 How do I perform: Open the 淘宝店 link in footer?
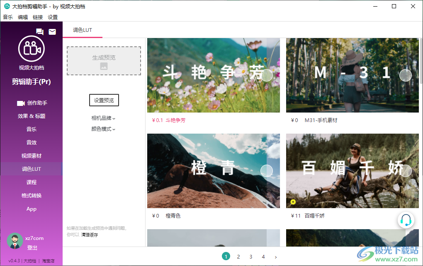pyautogui.click(x=48, y=261)
